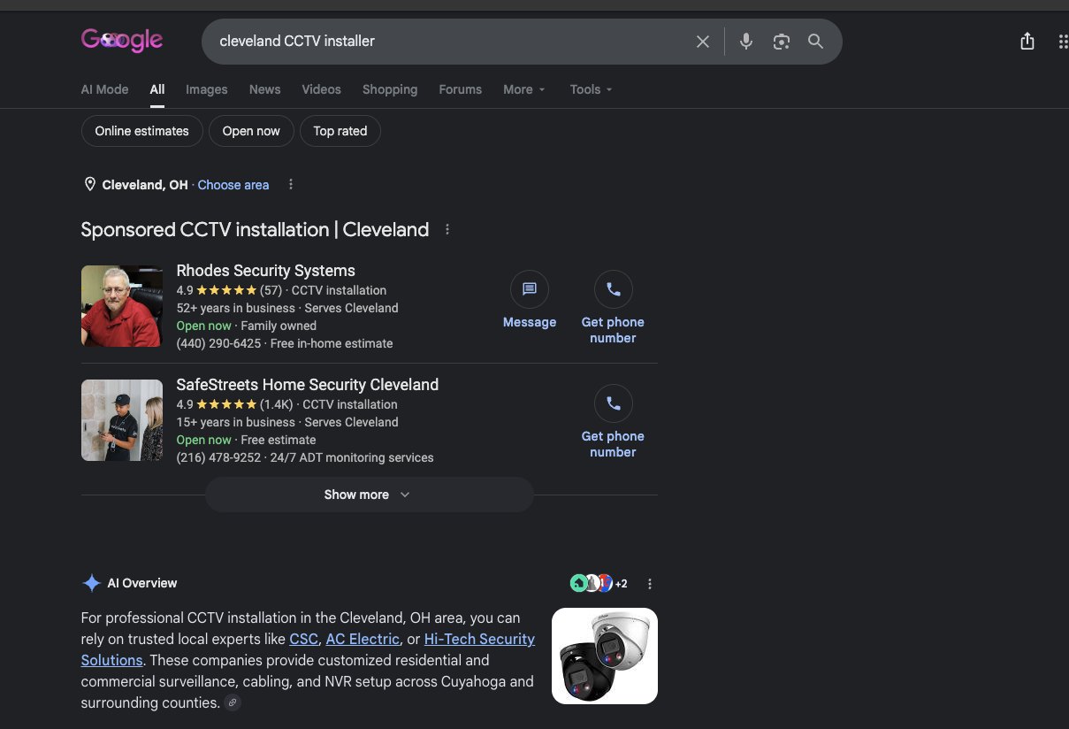This screenshot has height=729, width=1069.
Task: Switch to Shopping tab
Action: click(390, 89)
